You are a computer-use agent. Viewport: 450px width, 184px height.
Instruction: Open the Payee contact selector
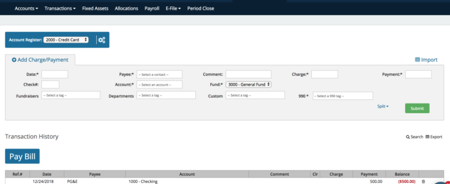(x=159, y=74)
